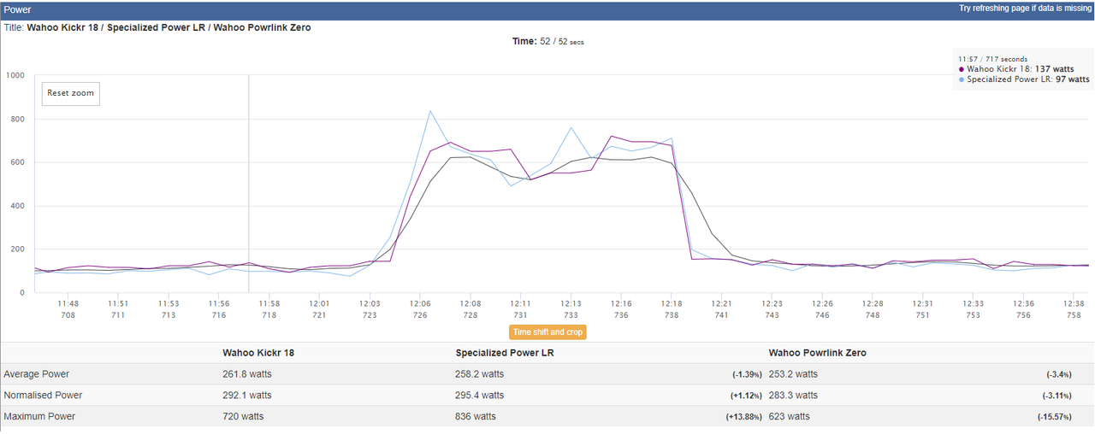Click the Normalised Power row label
Viewport: 1095px width, 434px height.
[42, 396]
